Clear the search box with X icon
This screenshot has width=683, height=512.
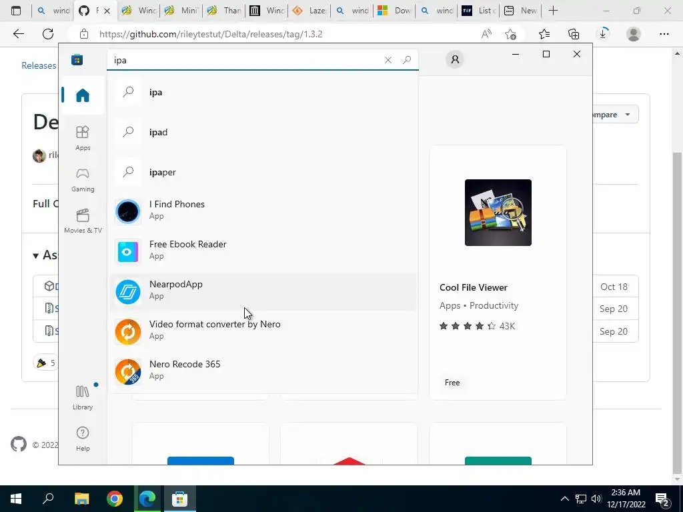(388, 60)
